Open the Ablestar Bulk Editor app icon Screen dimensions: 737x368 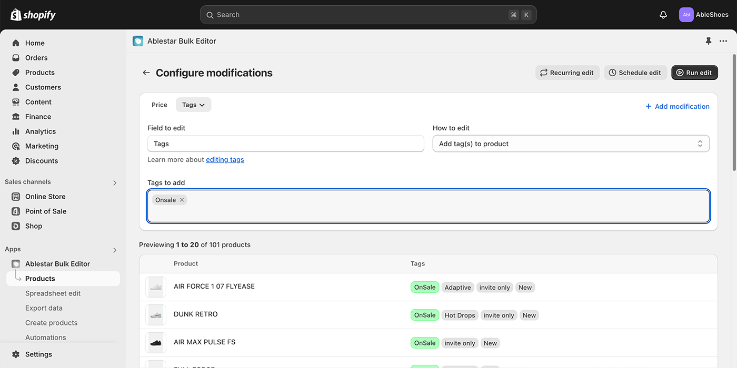tap(15, 263)
